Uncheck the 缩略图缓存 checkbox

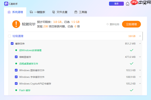tap(16, 57)
